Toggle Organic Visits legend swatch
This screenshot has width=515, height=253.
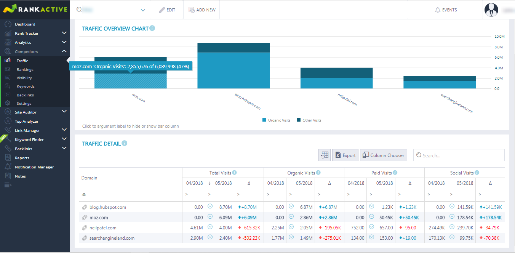(264, 120)
